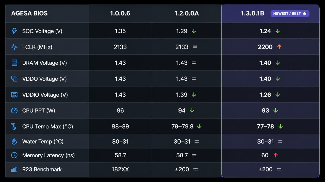Click the red up arrow beside 60
325x182 pixels.
point(275,155)
